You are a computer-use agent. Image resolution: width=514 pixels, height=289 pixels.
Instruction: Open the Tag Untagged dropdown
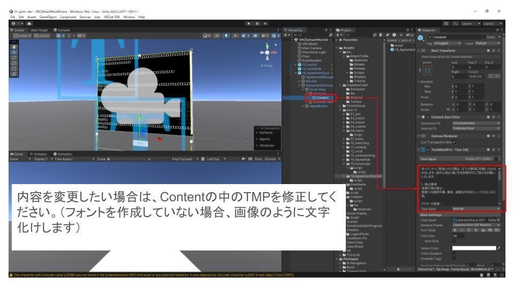(x=447, y=43)
